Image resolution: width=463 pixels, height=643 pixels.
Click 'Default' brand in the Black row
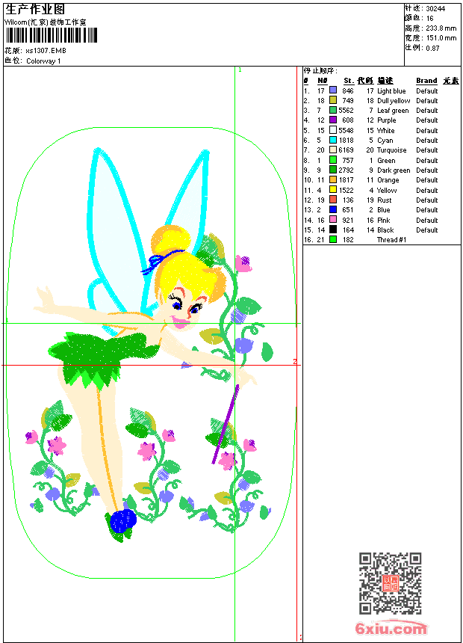[x=426, y=230]
